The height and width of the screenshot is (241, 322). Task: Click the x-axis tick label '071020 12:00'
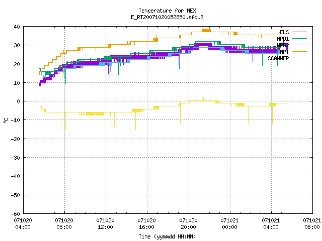point(105,224)
